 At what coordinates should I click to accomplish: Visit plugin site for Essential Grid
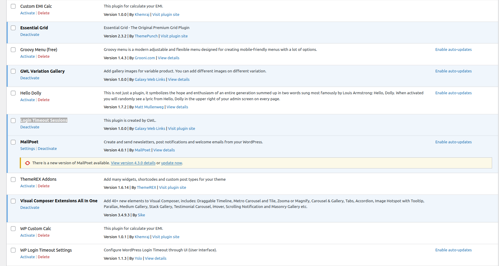174,36
